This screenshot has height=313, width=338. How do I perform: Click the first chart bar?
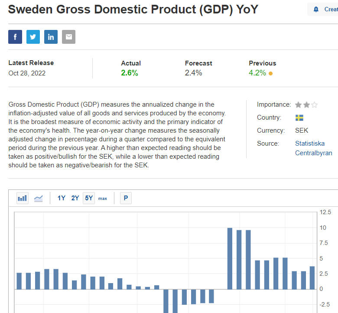(19, 281)
